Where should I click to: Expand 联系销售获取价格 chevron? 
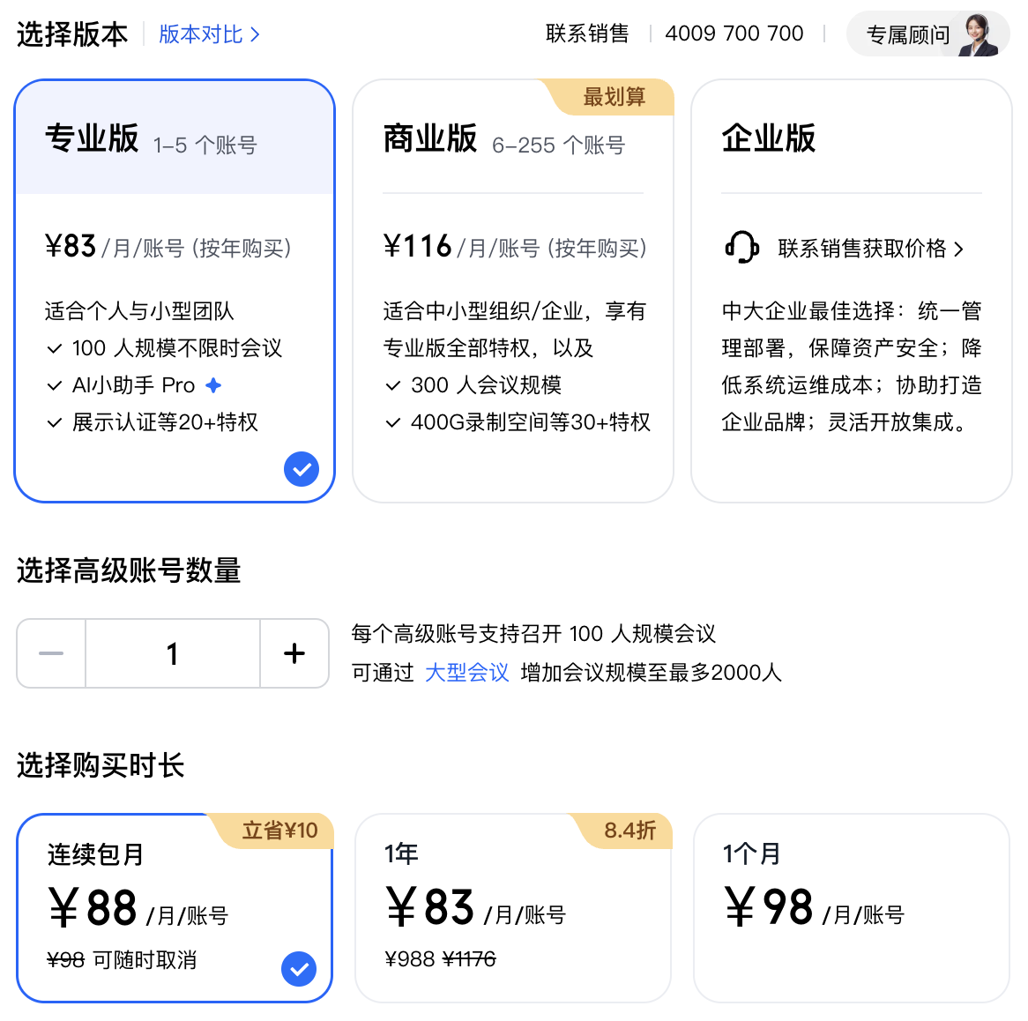[959, 250]
